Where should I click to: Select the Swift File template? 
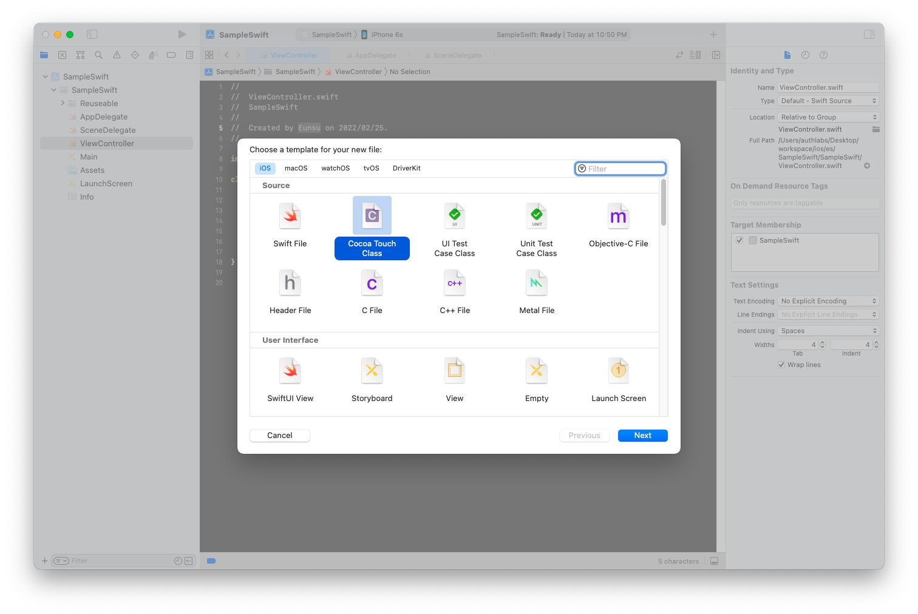pyautogui.click(x=290, y=226)
